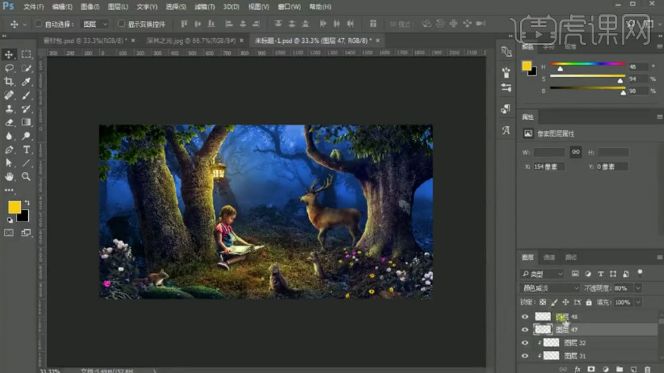Click the link width and height icon
The image size is (664, 373).
[575, 152]
